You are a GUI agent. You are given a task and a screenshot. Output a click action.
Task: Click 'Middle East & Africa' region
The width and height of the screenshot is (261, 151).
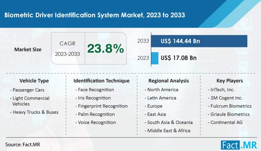(x=167, y=131)
